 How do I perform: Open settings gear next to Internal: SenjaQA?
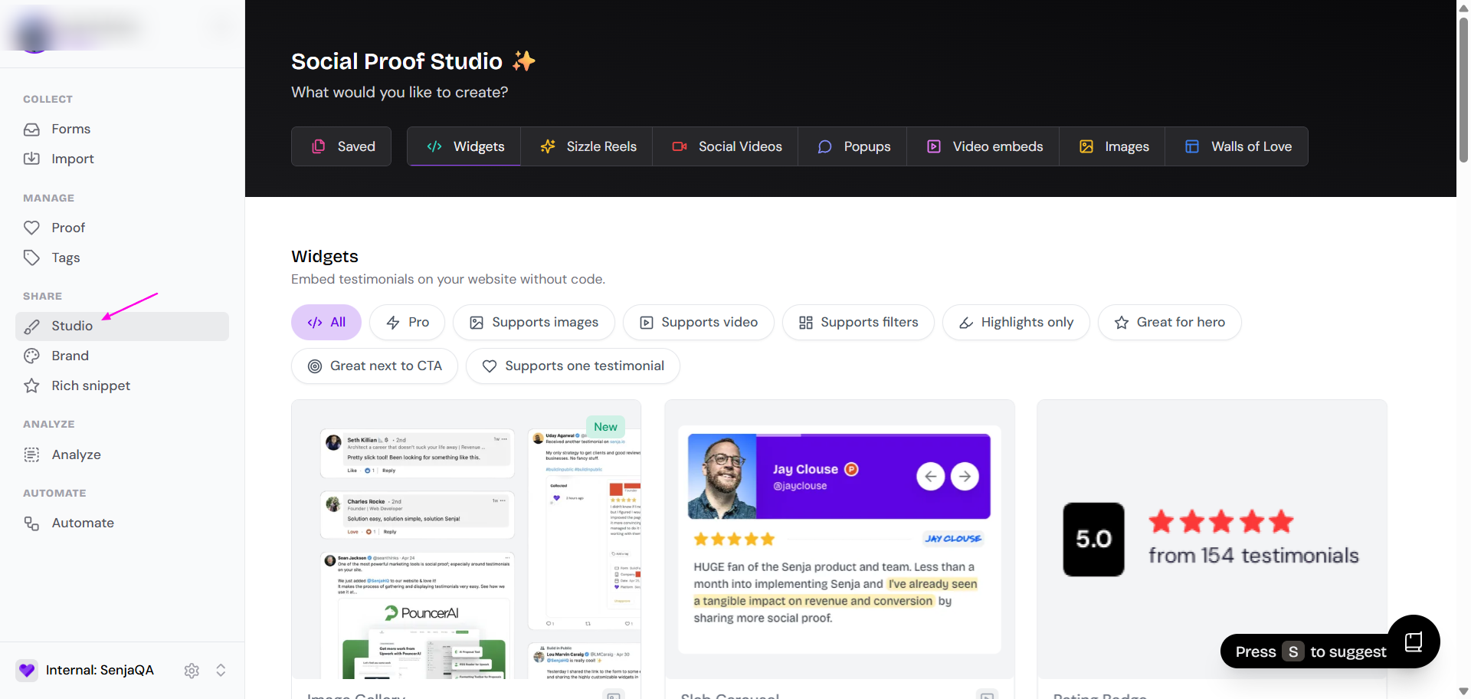192,671
